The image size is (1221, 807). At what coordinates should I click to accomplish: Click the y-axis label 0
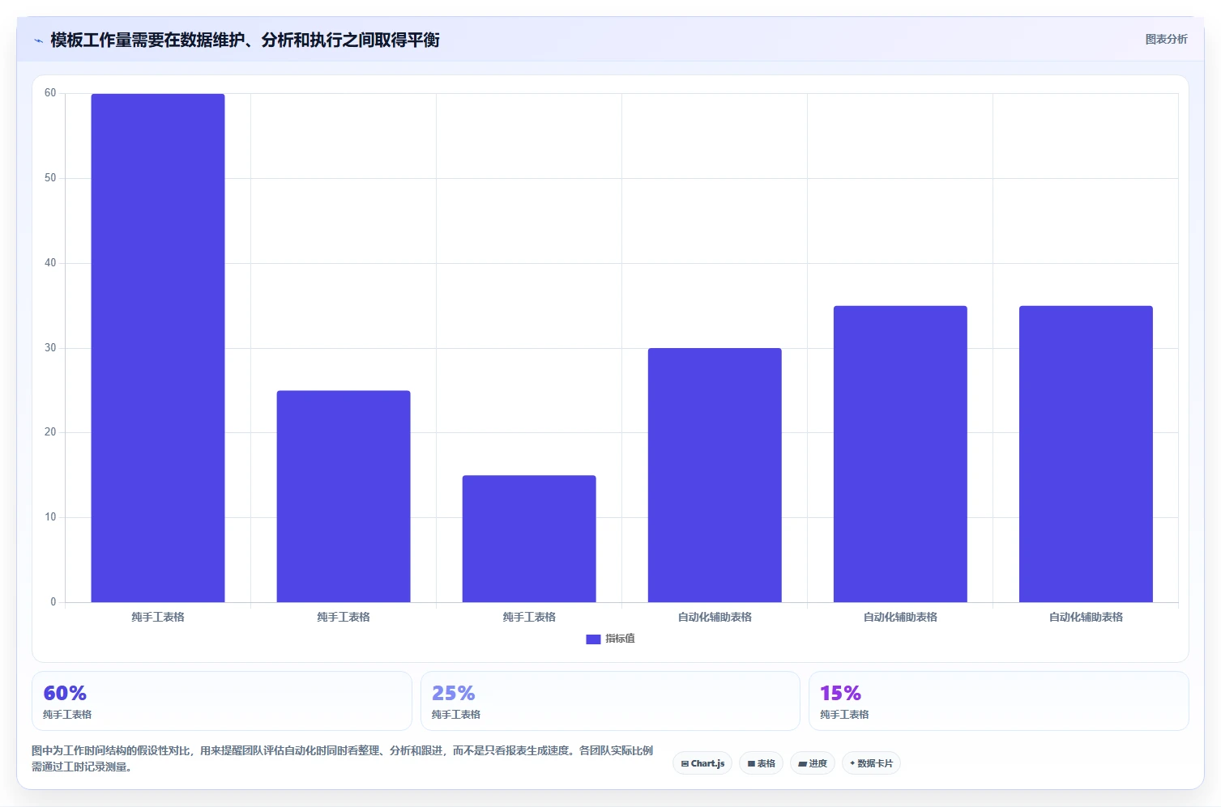53,602
